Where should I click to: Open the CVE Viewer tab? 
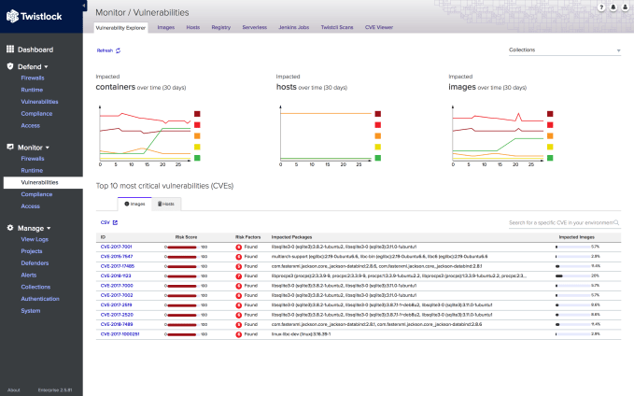point(378,28)
